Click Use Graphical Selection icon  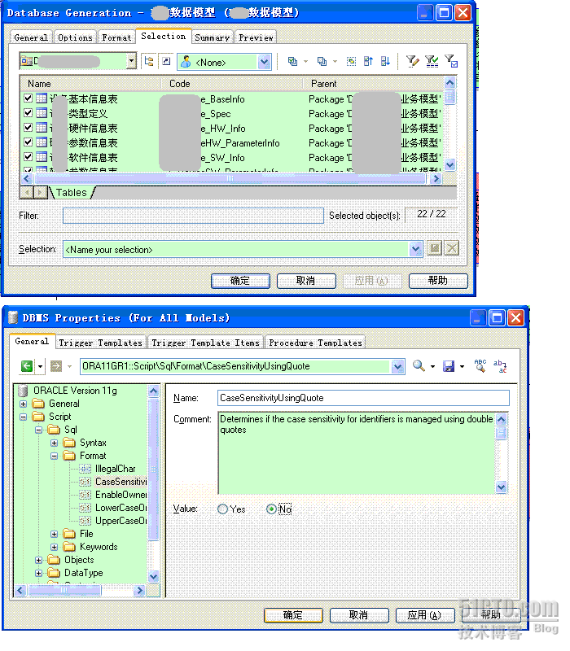pyautogui.click(x=351, y=62)
